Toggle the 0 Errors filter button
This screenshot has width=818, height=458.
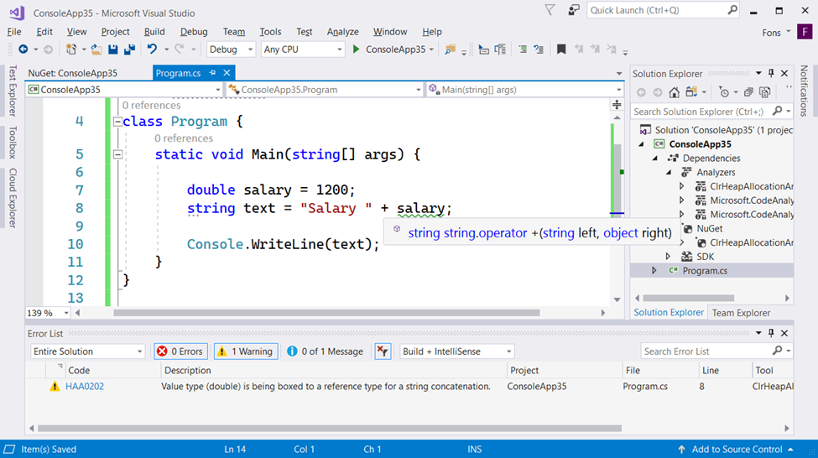pyautogui.click(x=180, y=351)
